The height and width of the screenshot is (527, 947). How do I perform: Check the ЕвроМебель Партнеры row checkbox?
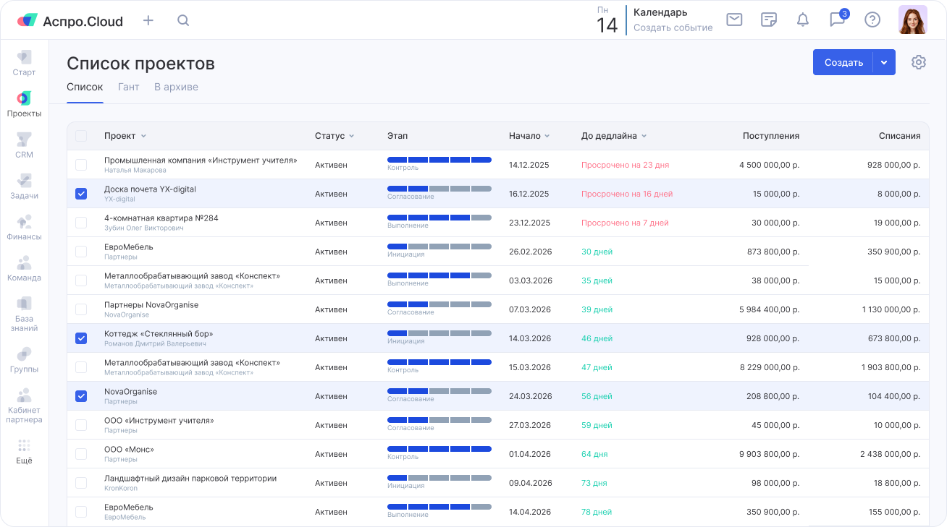point(81,252)
